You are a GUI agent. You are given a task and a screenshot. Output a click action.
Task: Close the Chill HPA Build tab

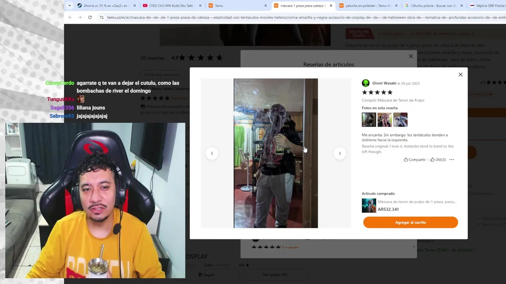200,6
